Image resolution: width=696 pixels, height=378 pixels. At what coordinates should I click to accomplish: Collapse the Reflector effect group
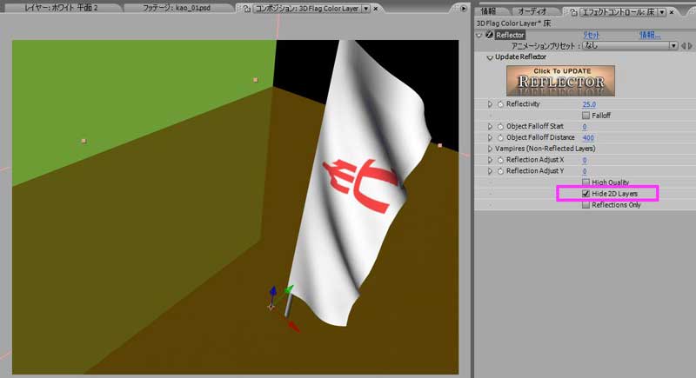[479, 35]
